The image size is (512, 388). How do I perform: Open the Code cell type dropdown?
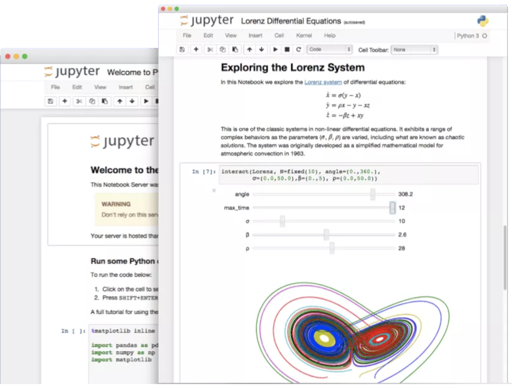pos(330,49)
